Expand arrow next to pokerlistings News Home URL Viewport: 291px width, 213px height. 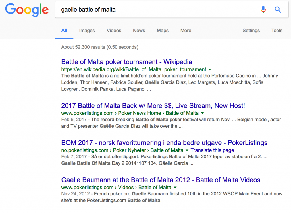coord(202,113)
